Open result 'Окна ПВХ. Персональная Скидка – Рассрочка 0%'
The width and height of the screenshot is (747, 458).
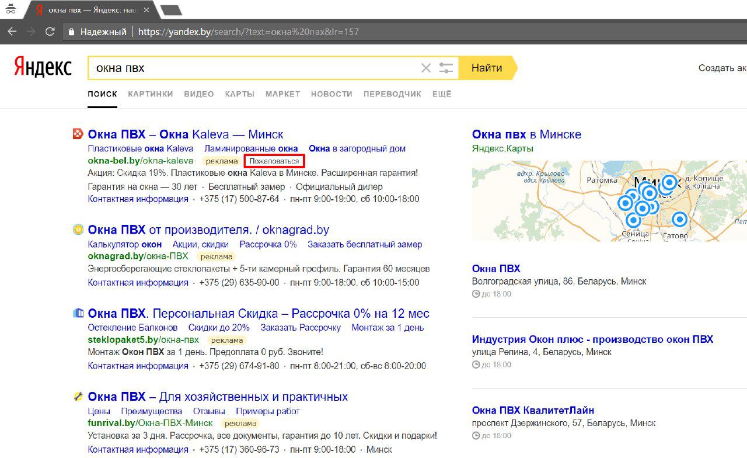click(259, 313)
